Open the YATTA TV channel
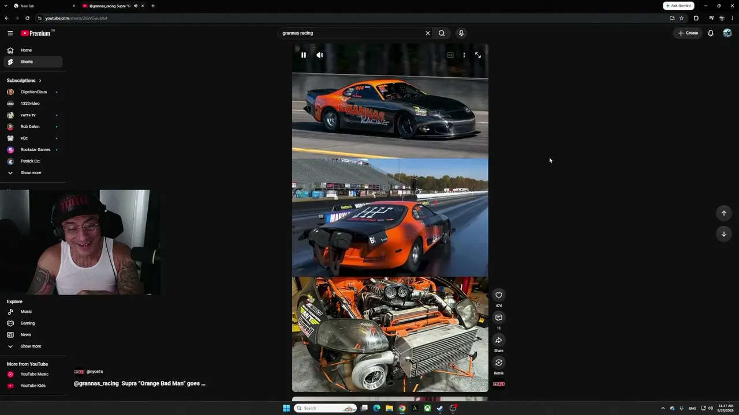 pyautogui.click(x=33, y=115)
